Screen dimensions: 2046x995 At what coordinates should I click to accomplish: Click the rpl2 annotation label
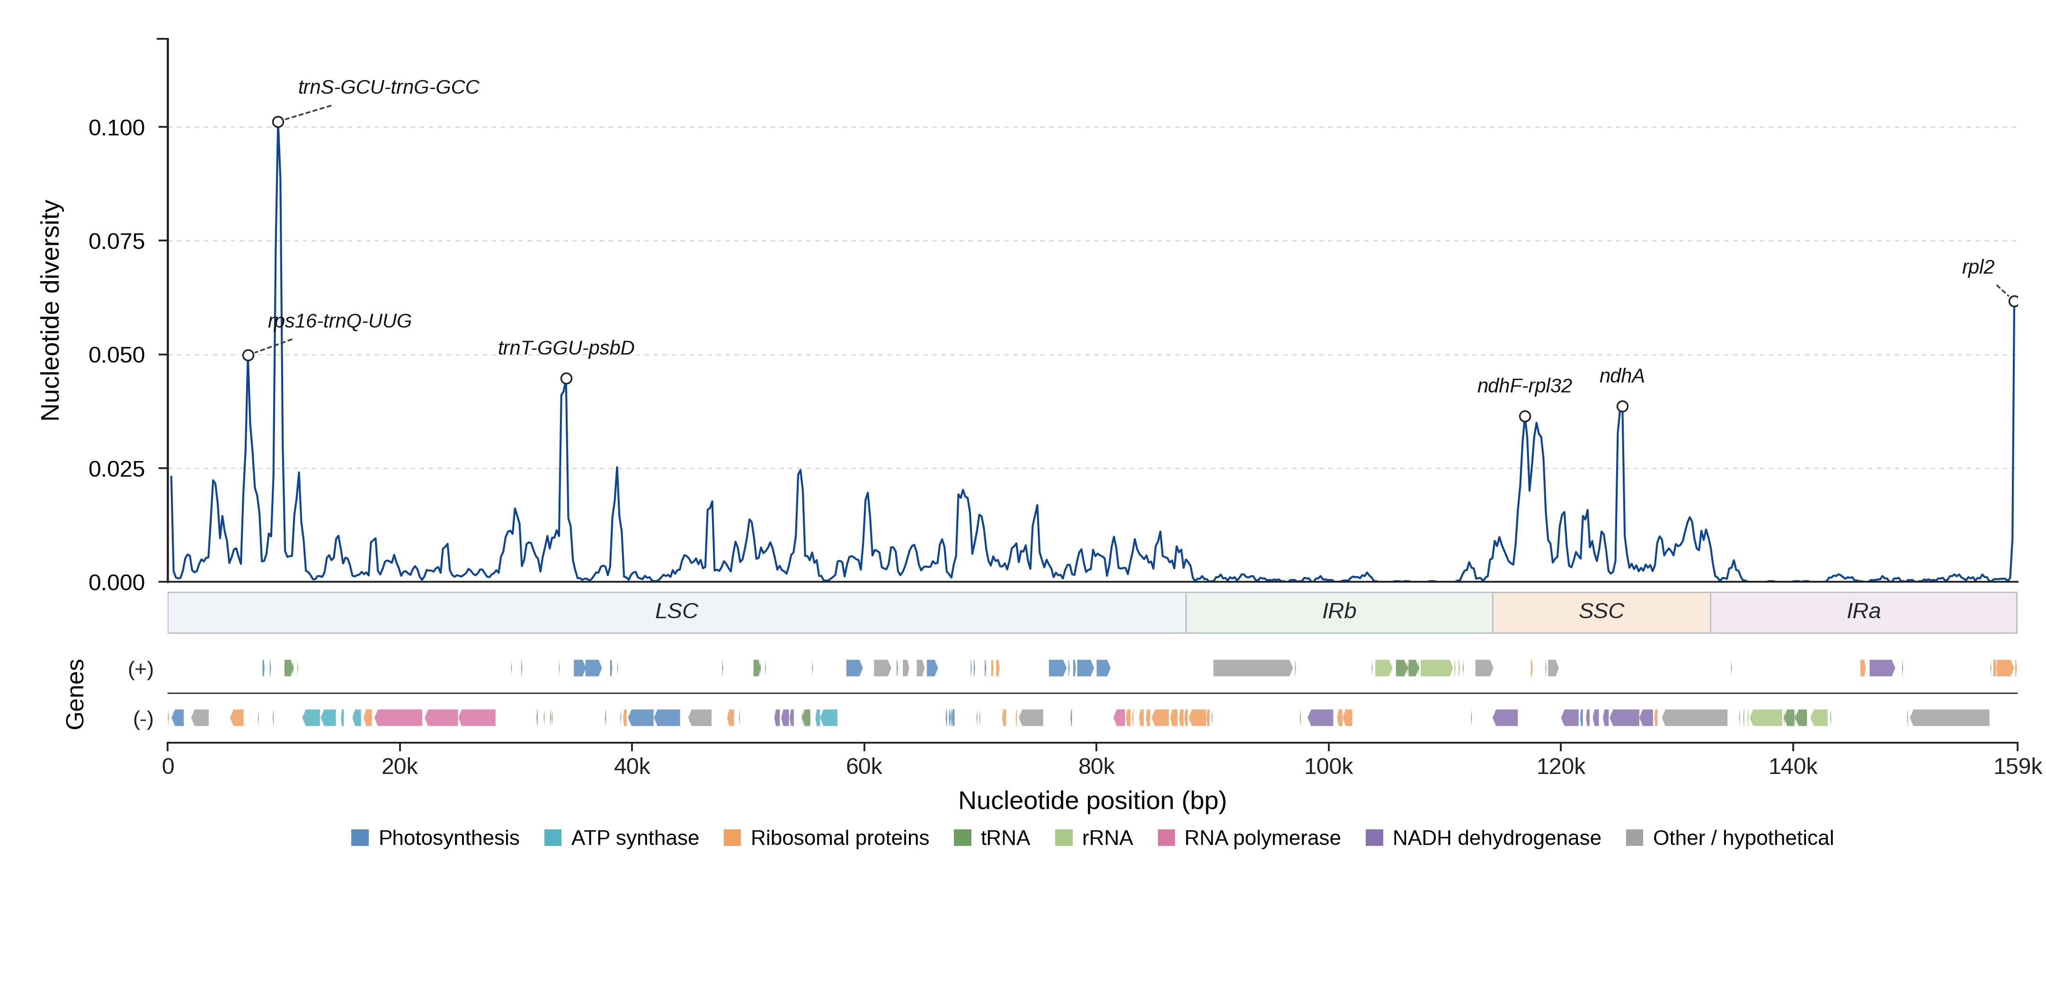tap(1978, 267)
